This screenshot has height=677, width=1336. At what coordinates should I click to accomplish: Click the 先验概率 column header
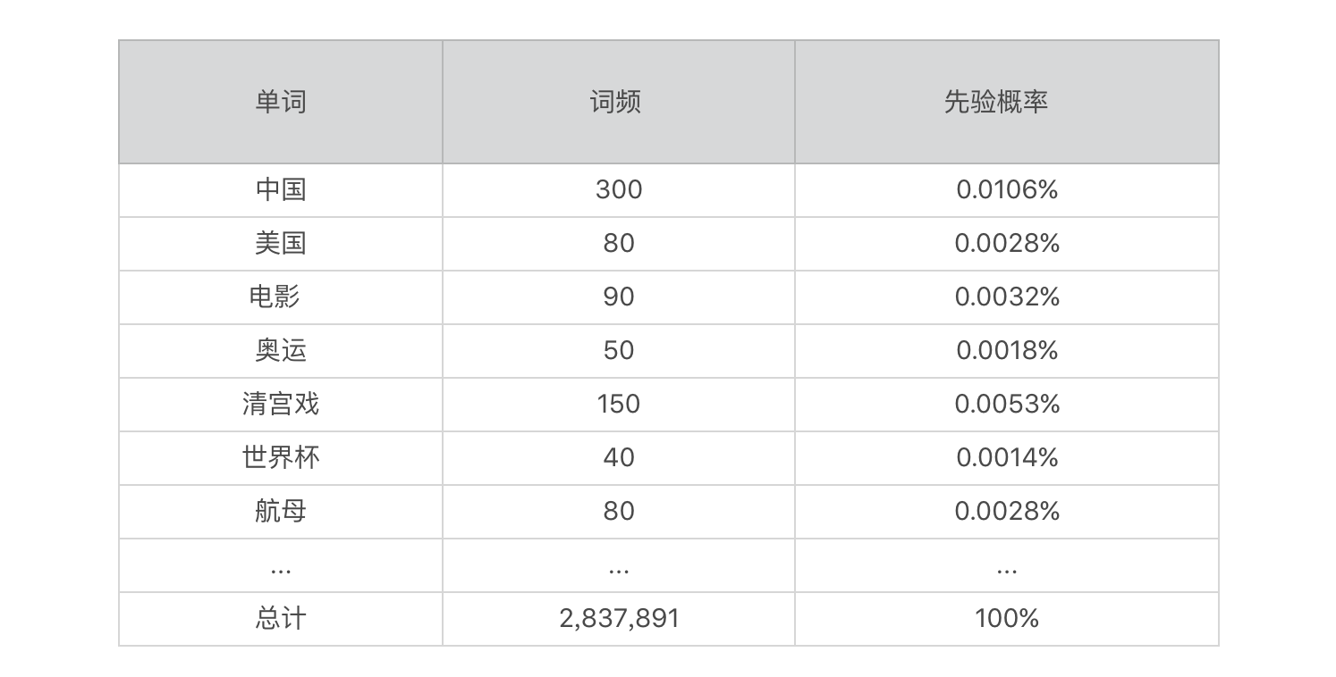(x=995, y=102)
